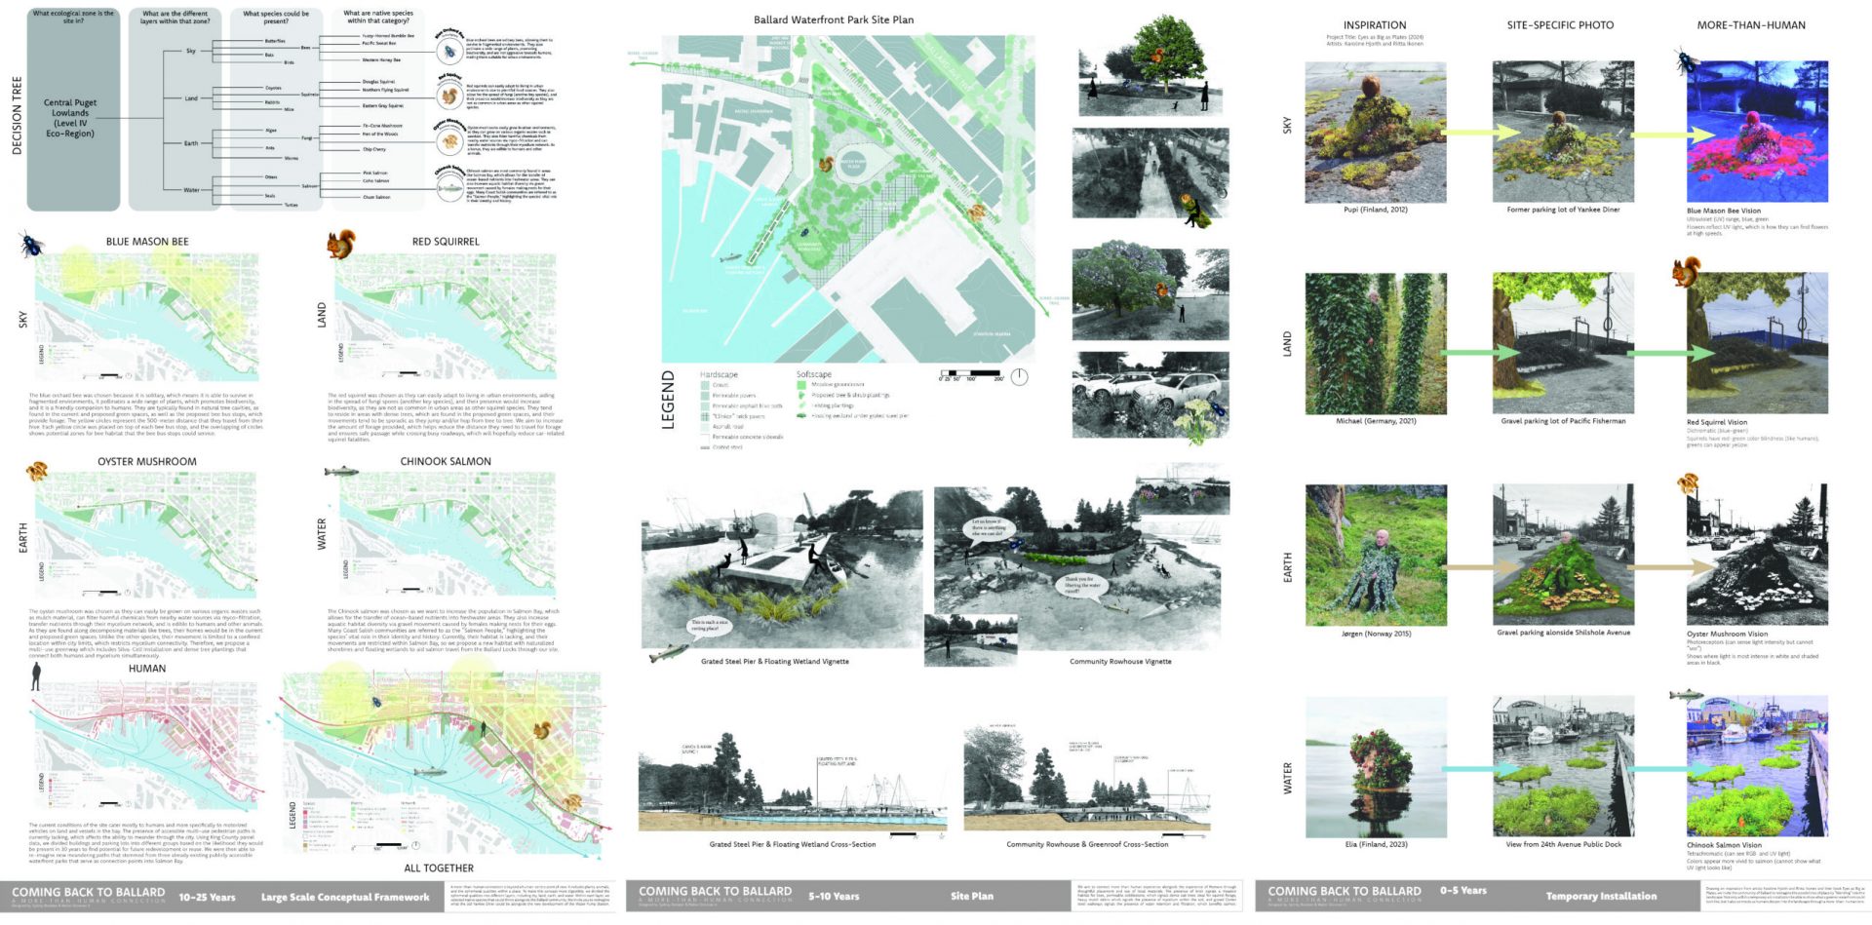Switch to the Site Plan tab

tap(970, 896)
